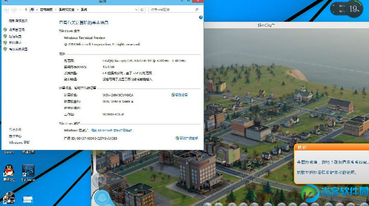Open the desktop icon right of the truck
Screen dimensions: 369x206
(x=28, y=199)
